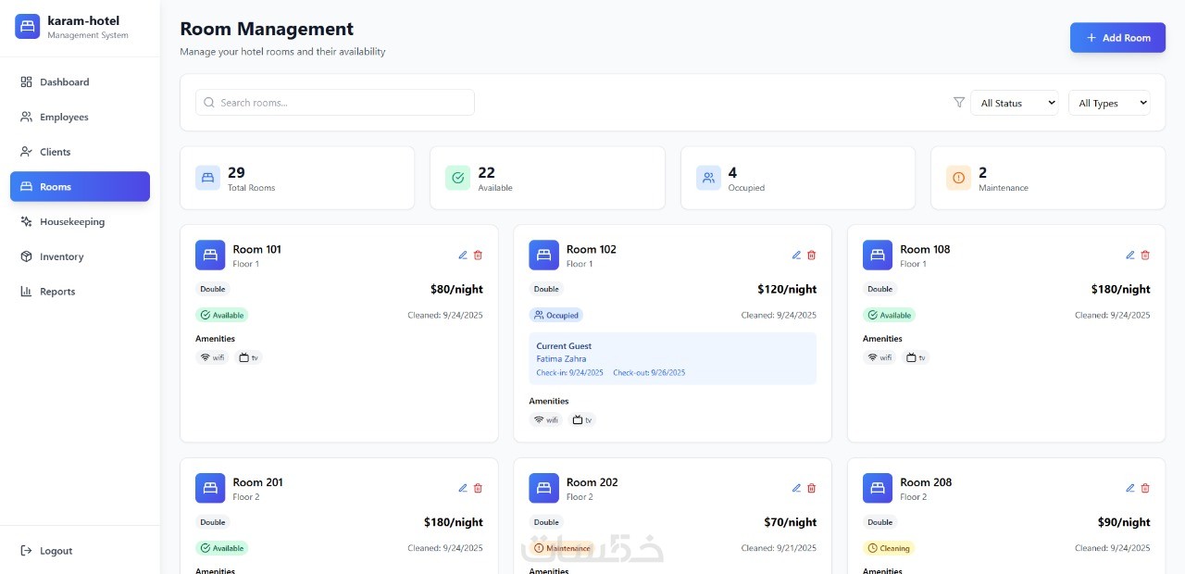Image resolution: width=1185 pixels, height=574 pixels.
Task: Click the edit pencil icon for Room 101
Action: (463, 256)
